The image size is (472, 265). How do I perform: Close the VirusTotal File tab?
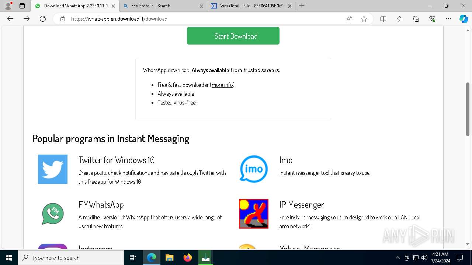click(289, 6)
